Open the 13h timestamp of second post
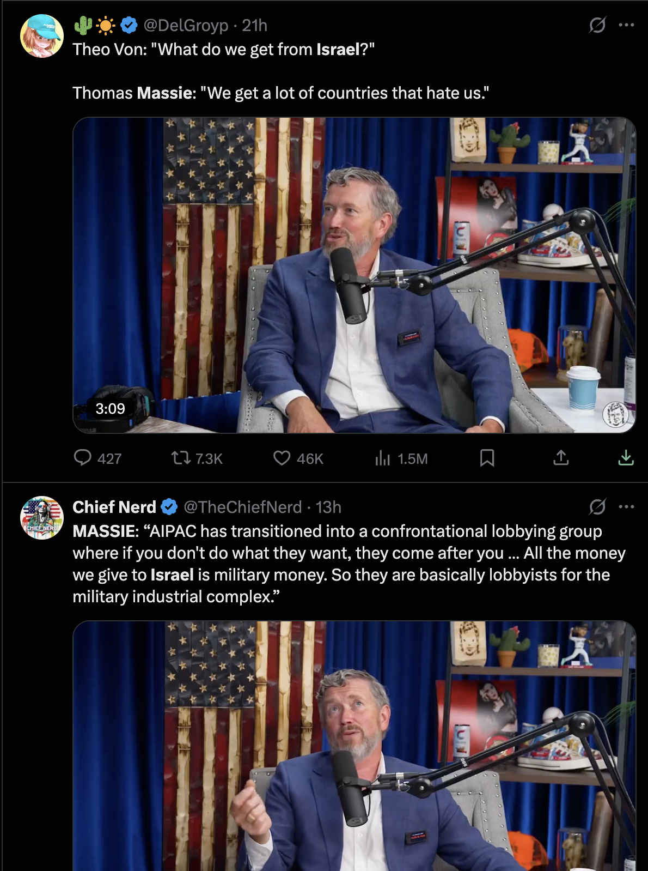 tap(328, 507)
